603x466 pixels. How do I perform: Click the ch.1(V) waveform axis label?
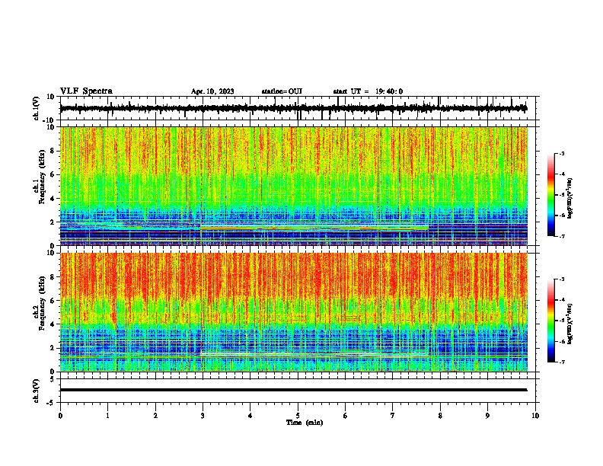click(x=36, y=108)
